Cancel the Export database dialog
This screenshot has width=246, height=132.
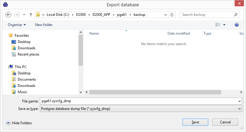[225, 122]
